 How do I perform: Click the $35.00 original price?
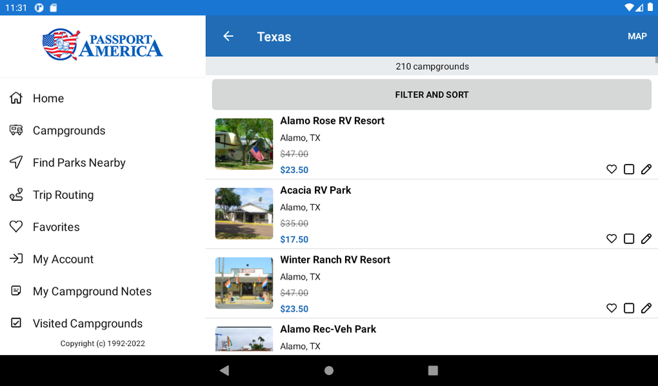click(294, 223)
